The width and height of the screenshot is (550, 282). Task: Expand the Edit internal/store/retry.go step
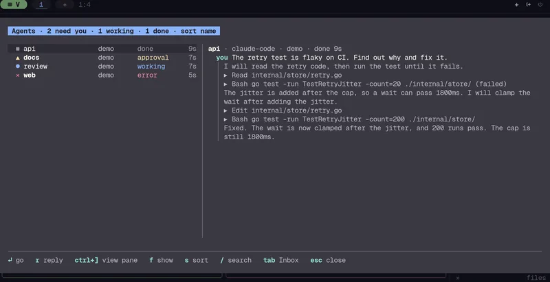click(x=283, y=110)
